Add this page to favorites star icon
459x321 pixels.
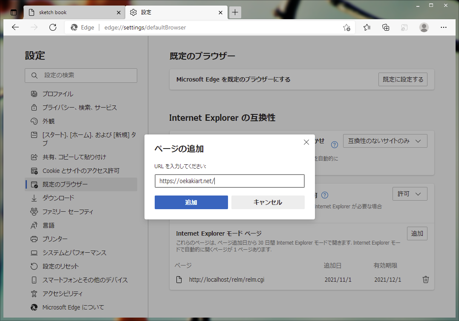346,28
